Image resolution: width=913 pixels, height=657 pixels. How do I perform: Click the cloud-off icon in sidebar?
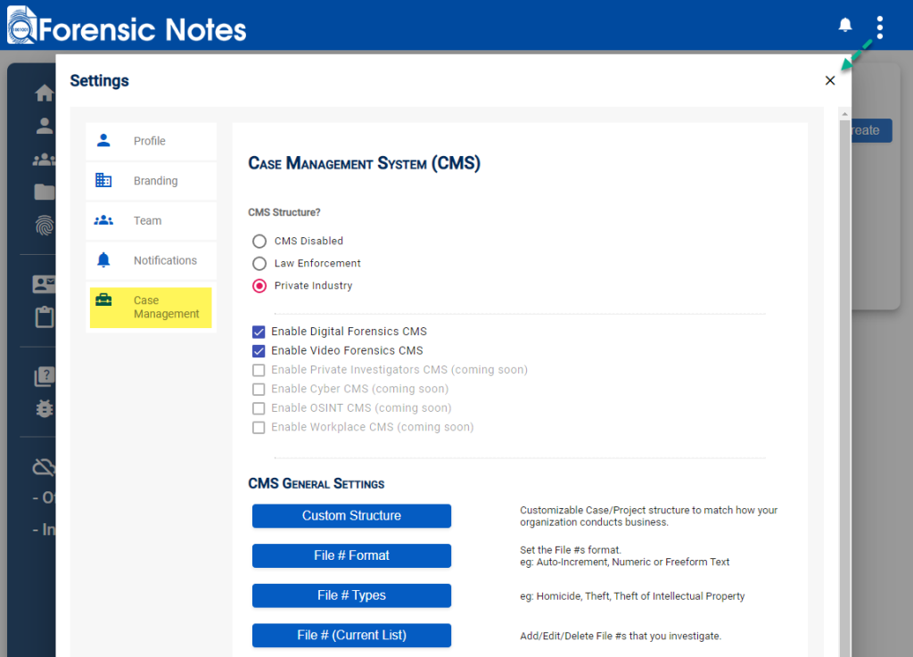tap(45, 467)
